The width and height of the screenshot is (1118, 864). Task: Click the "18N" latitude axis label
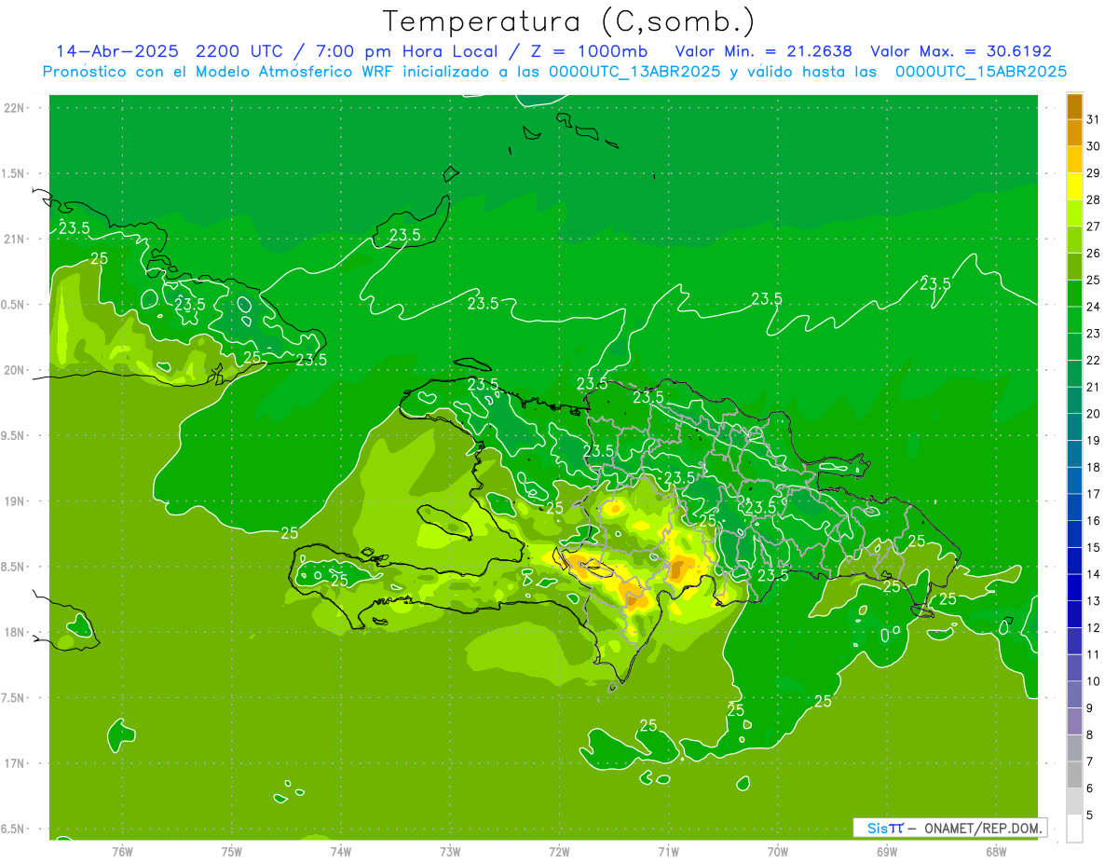(x=16, y=632)
